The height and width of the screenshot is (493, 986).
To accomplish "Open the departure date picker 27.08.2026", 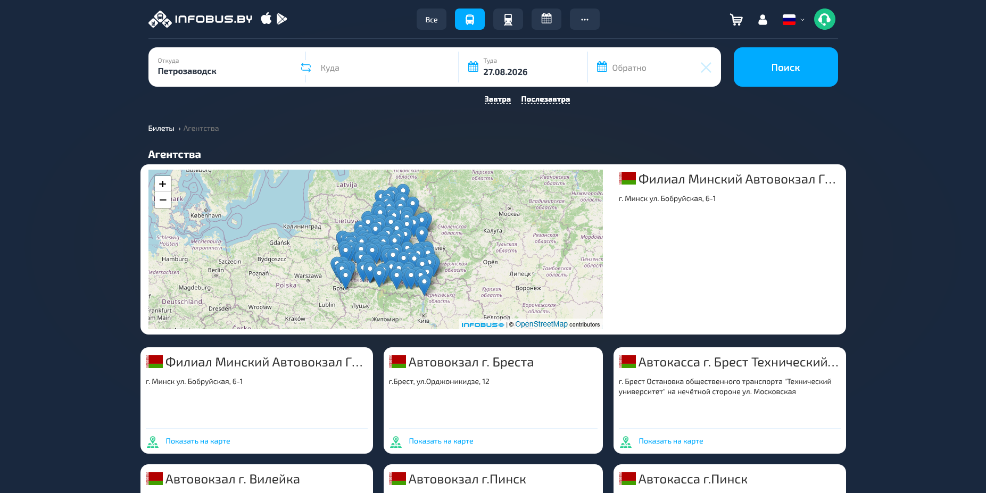I will click(x=523, y=67).
